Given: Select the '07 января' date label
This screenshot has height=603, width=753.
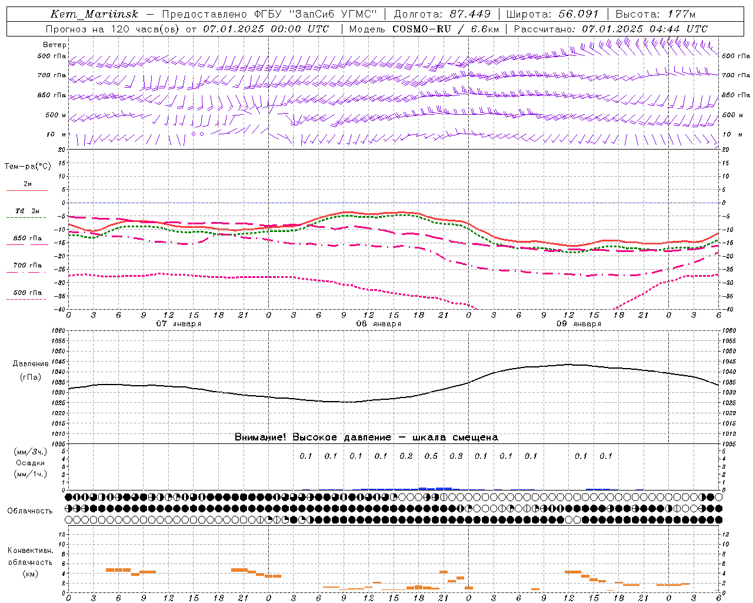Looking at the screenshot, I should (x=178, y=323).
